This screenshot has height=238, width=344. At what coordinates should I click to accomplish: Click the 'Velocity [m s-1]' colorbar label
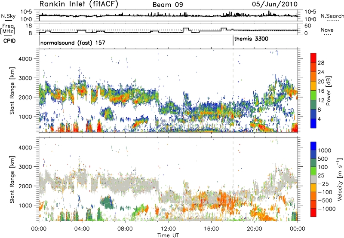pos(340,179)
